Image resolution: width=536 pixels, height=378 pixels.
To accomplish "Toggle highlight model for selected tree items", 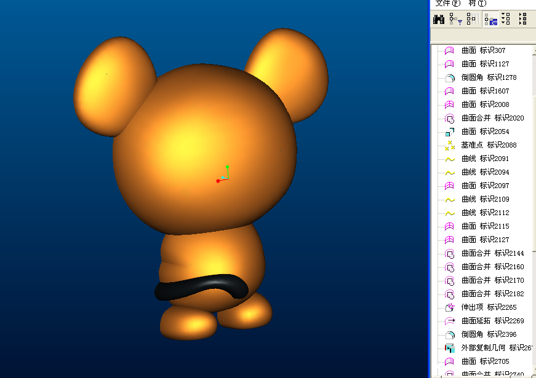I will [x=491, y=19].
